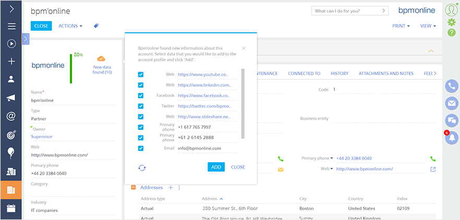
Task: Uncheck the slideshare Web checkbox
Action: pos(141,117)
